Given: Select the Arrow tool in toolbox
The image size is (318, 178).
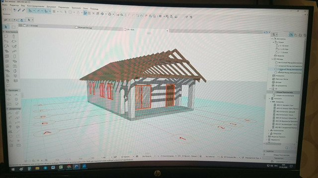Looking at the screenshot, I should point(6,27).
